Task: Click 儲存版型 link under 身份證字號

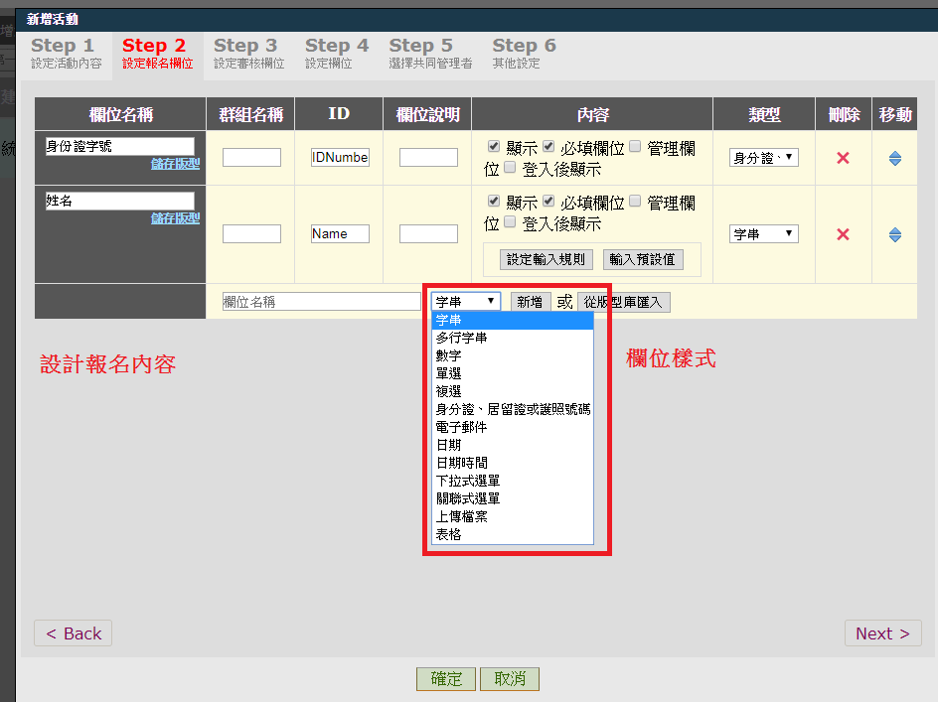Action: pos(175,164)
